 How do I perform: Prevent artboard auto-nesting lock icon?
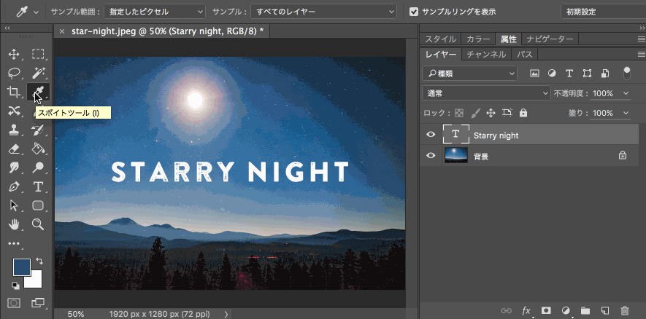coord(507,113)
